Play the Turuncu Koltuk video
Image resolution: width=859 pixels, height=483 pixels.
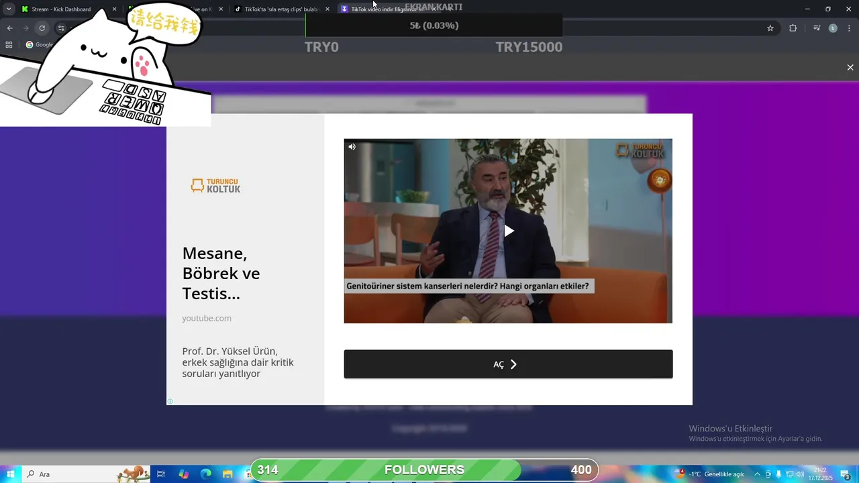pos(509,231)
